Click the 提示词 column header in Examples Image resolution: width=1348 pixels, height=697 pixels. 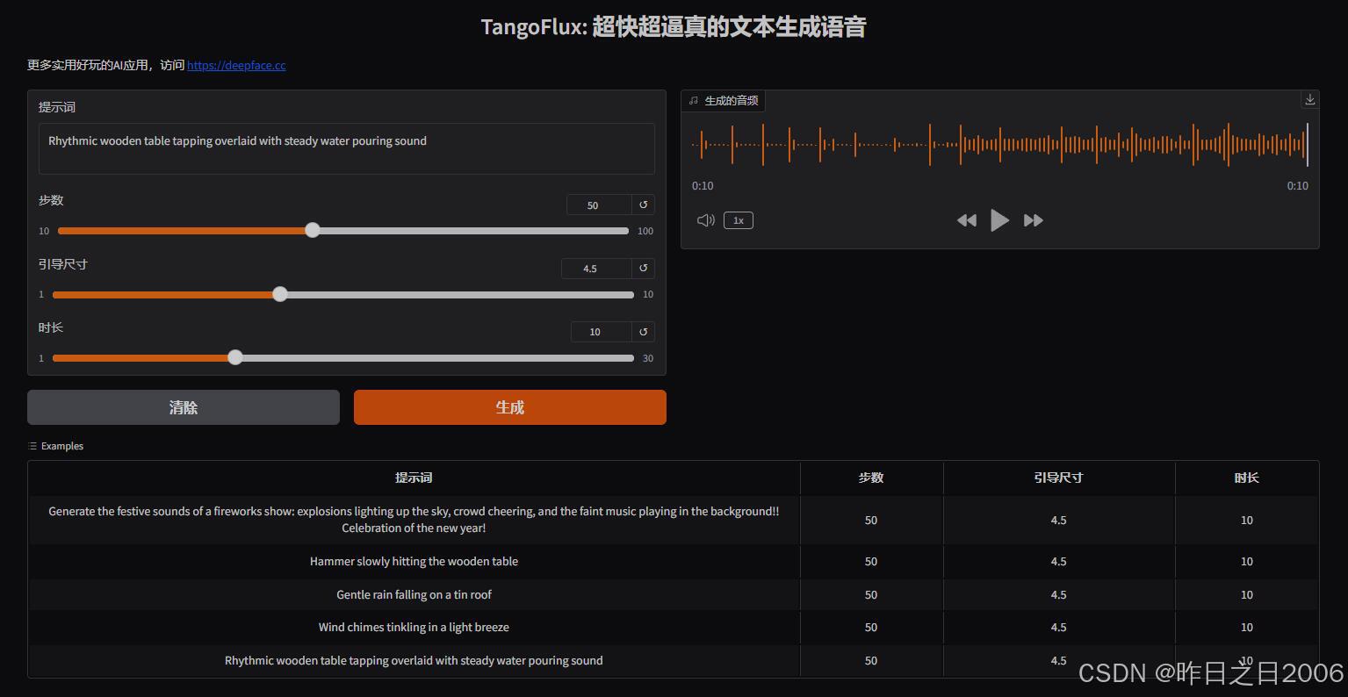coord(414,478)
